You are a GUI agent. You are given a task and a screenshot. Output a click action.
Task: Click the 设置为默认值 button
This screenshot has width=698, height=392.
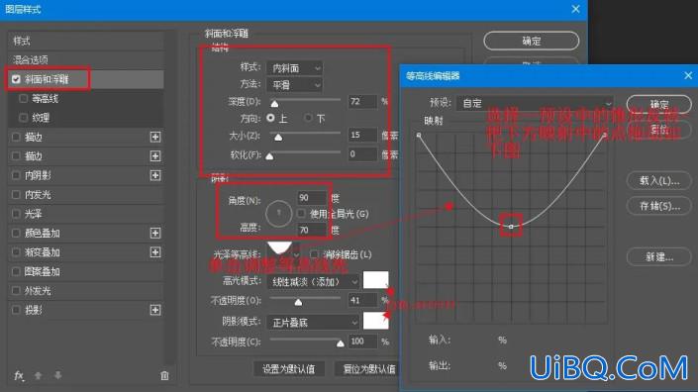pos(288,369)
